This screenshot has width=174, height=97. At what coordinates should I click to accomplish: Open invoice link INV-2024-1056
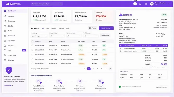click(40, 46)
